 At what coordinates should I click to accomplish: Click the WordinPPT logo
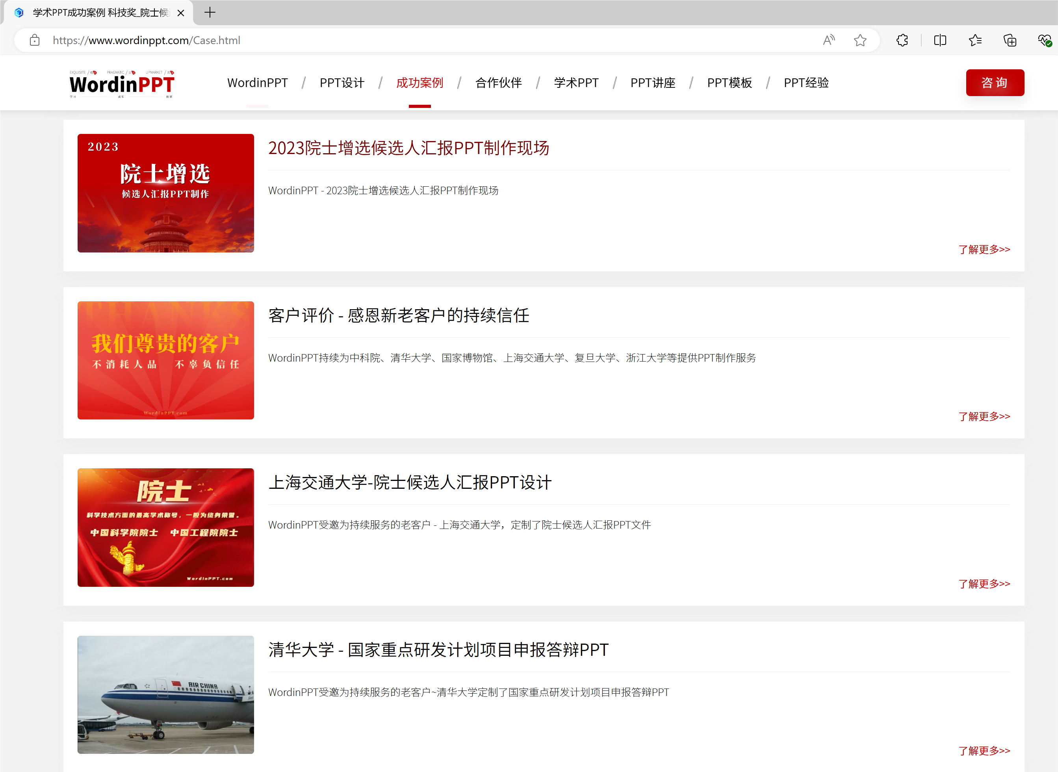[x=121, y=84]
